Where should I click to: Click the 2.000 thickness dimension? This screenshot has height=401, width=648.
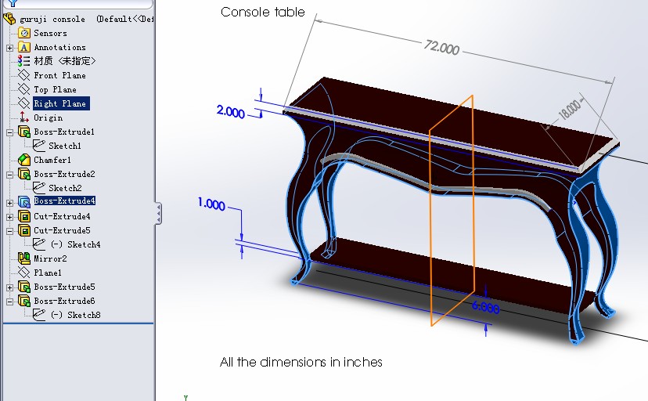point(231,112)
